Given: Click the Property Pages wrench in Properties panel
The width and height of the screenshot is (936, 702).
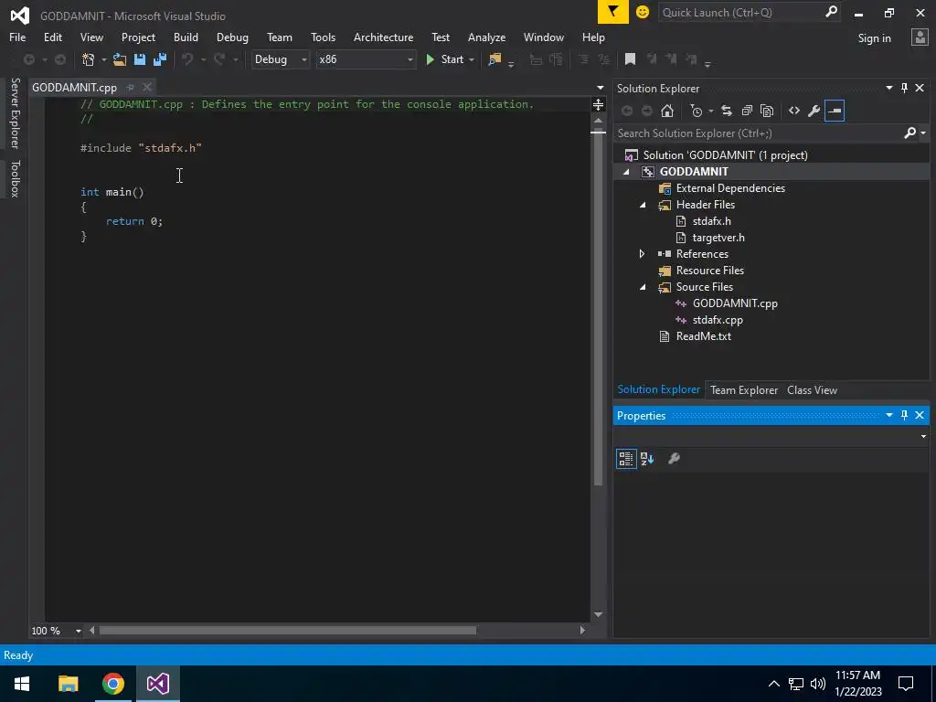Looking at the screenshot, I should (x=674, y=459).
